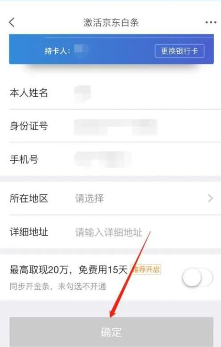Screen dimensions: 221x347
Task: Select the blurred 手机号 value field
Action: 103,159
